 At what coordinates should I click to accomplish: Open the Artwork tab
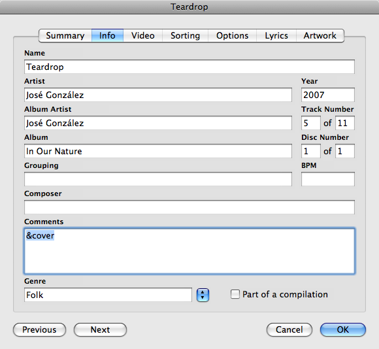320,35
